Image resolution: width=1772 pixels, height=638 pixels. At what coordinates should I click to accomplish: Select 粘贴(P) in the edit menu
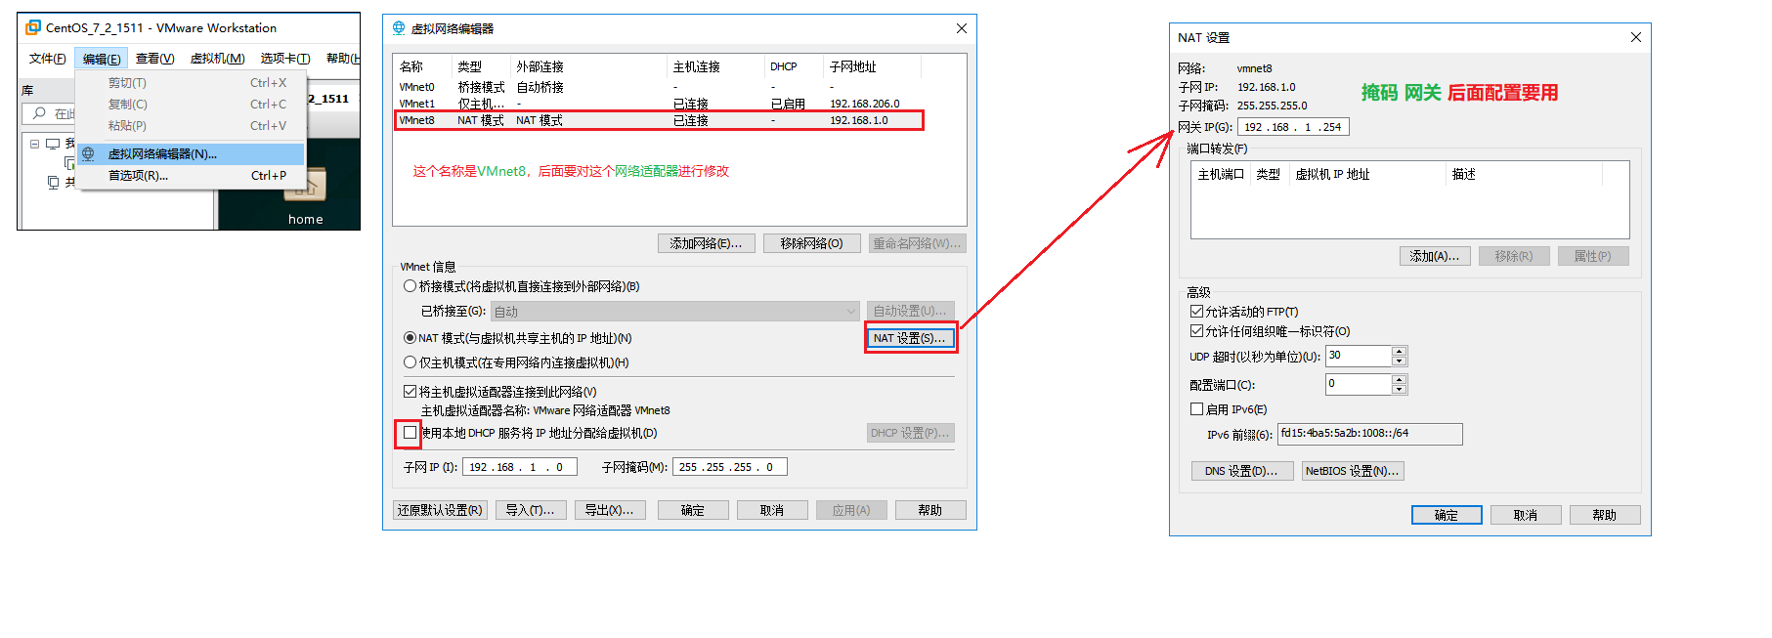[x=192, y=126]
